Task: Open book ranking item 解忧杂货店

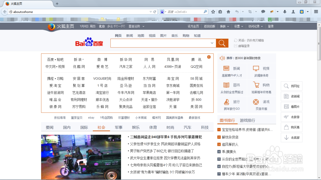Action: pyautogui.click(x=230, y=137)
